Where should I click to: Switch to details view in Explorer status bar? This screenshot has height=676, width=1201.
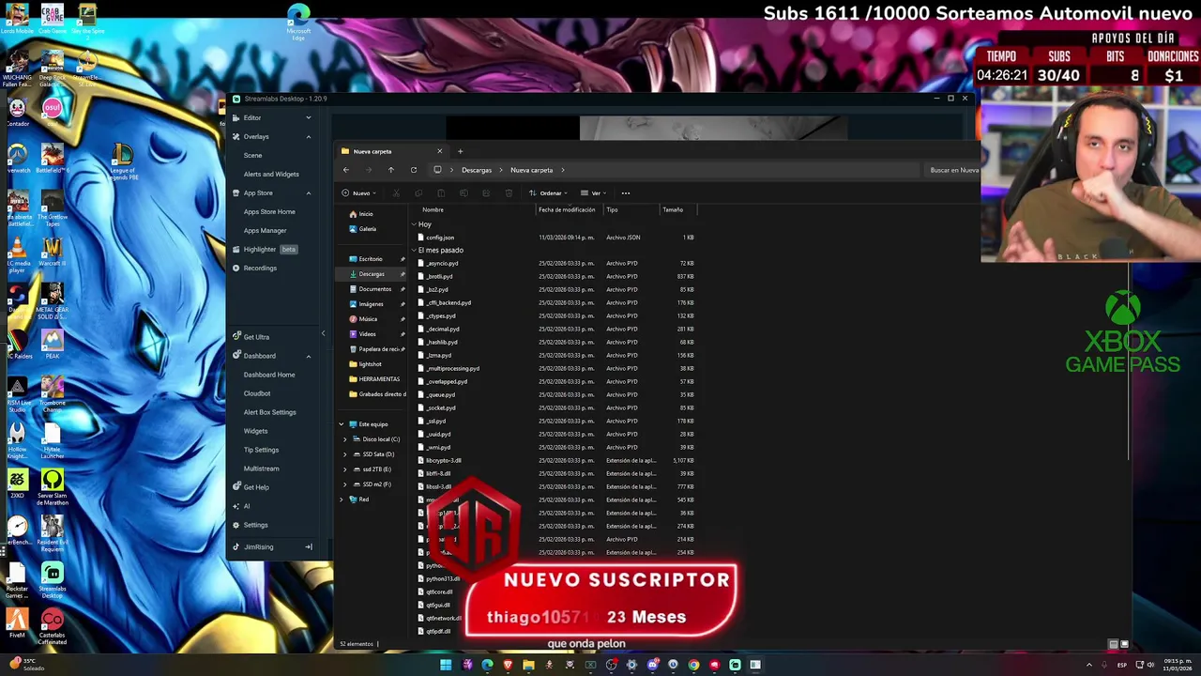1114,644
